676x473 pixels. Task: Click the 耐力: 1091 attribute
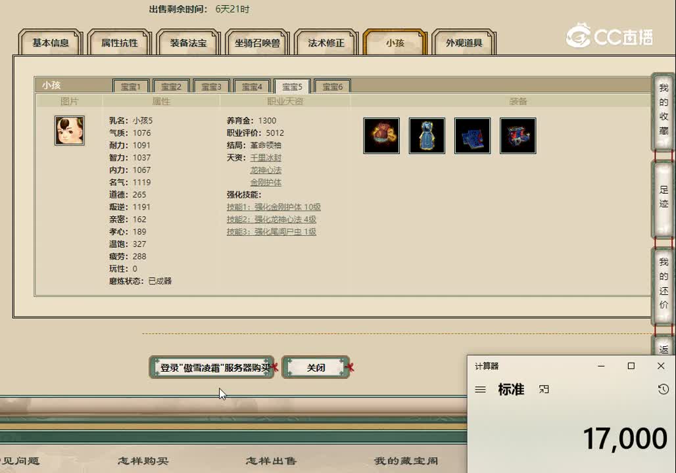pyautogui.click(x=130, y=145)
